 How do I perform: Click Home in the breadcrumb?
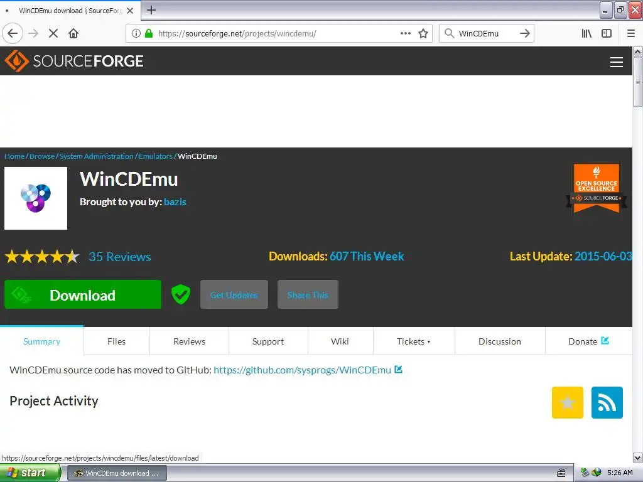click(14, 156)
